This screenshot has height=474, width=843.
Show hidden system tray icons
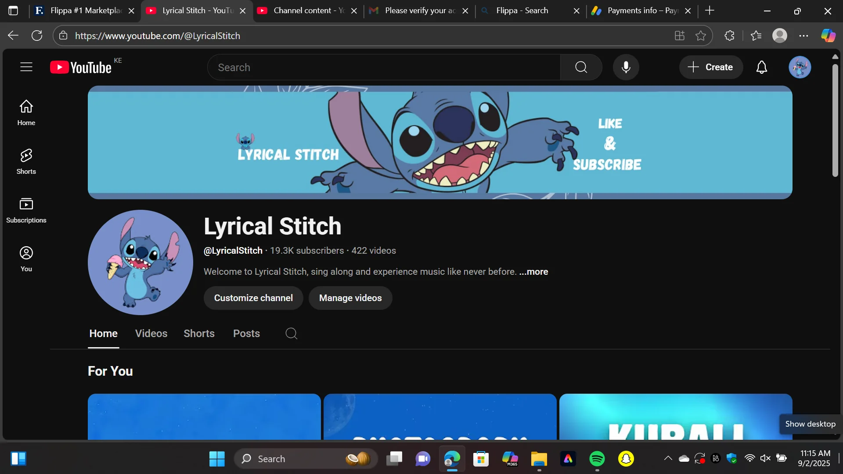668,459
